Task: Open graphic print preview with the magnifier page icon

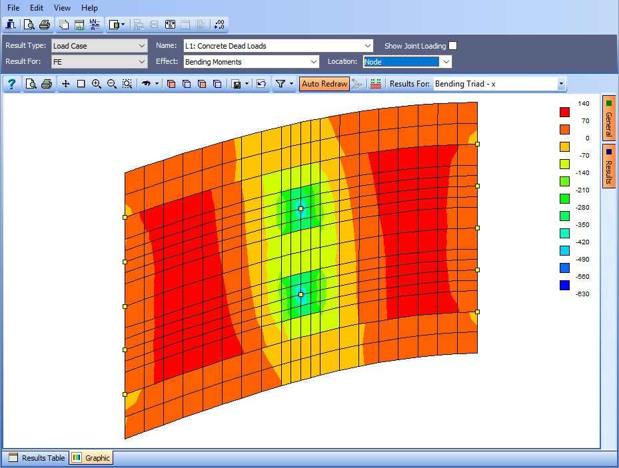Action: point(31,84)
